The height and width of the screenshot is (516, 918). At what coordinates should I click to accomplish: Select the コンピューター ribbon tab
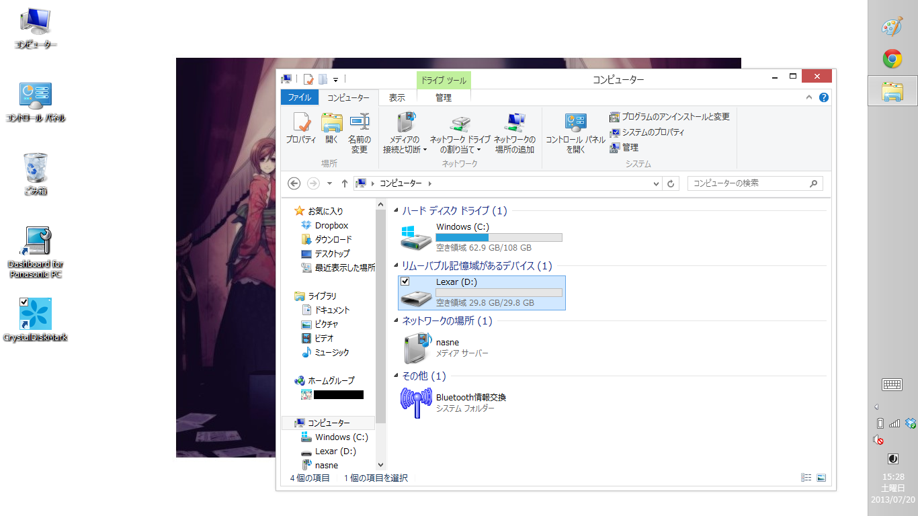(348, 97)
